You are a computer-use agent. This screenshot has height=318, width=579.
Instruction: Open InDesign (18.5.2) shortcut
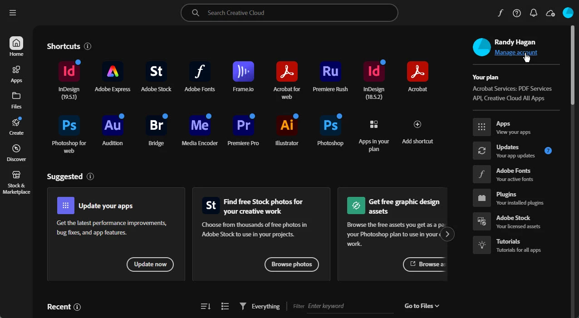374,71
